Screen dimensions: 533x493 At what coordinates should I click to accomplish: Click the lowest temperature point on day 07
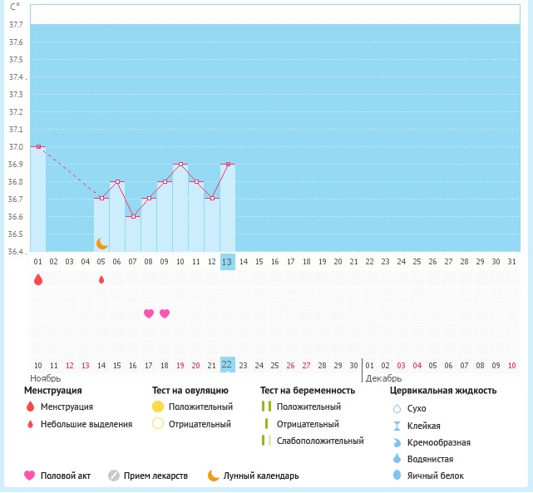pos(133,216)
